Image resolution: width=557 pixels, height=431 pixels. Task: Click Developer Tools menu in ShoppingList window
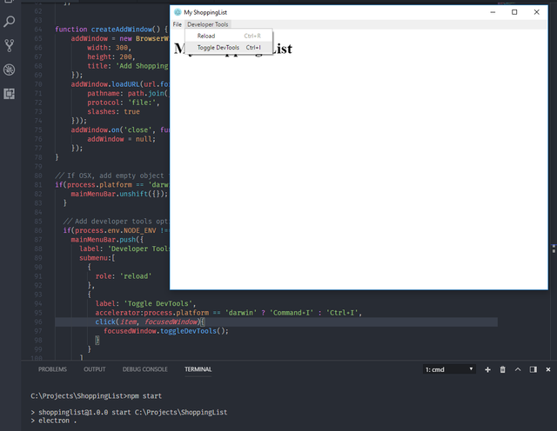(x=208, y=24)
